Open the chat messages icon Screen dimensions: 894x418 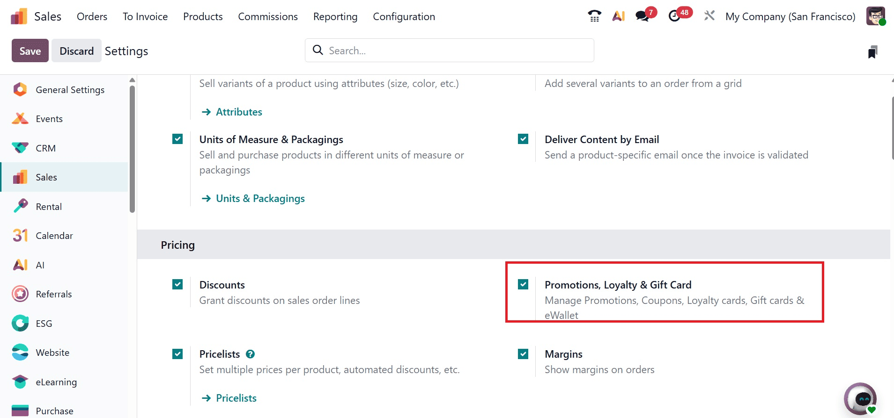coord(643,16)
